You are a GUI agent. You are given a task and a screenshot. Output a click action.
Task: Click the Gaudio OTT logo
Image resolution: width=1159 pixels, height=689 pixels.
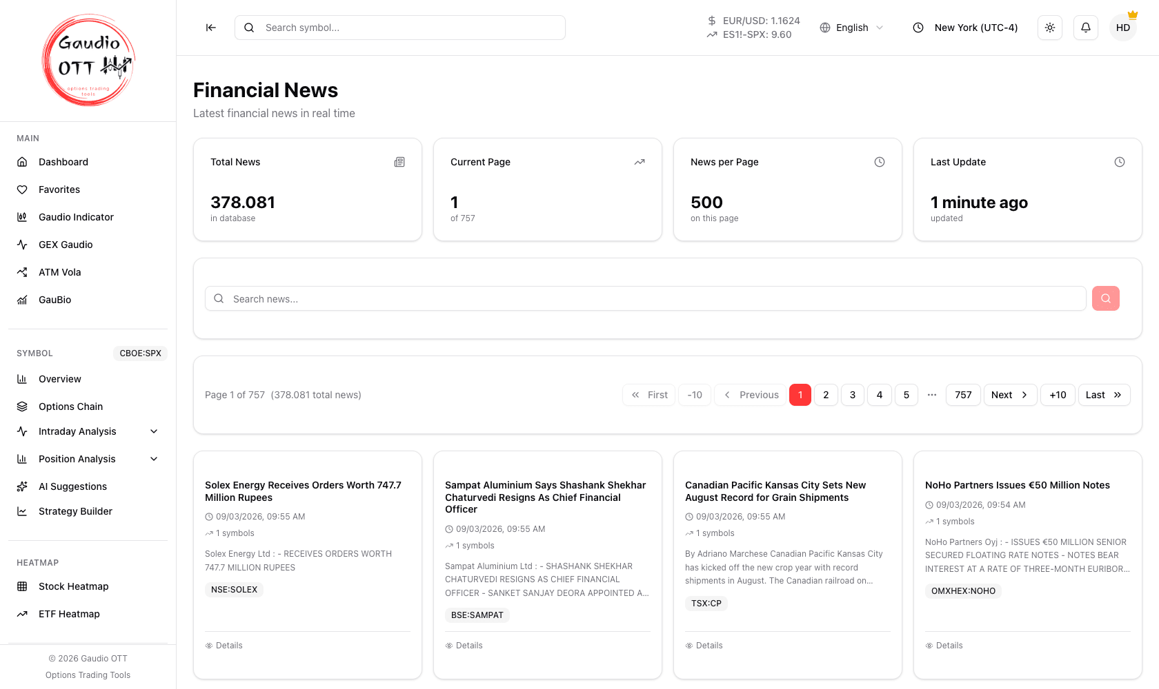click(88, 61)
